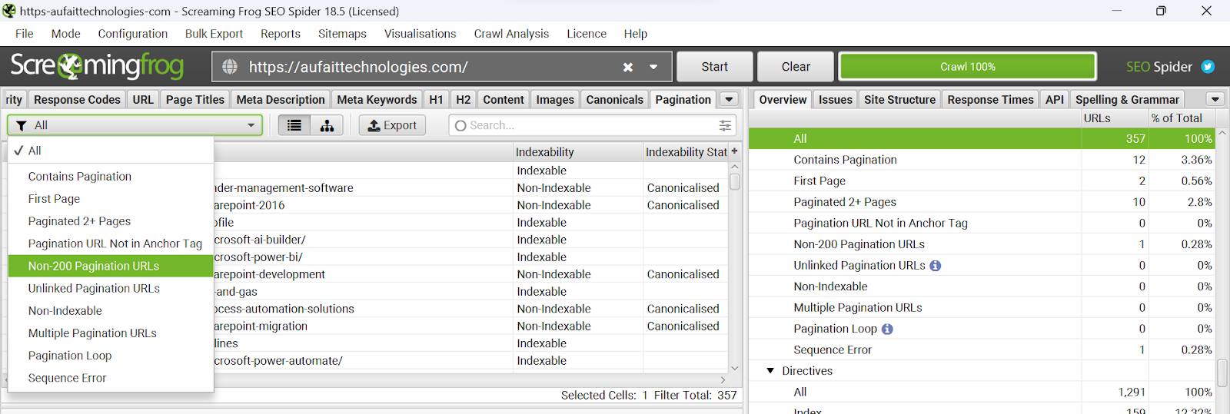Screen dimensions: 1230x414
Task: Open the search filter settings icon
Action: [725, 125]
